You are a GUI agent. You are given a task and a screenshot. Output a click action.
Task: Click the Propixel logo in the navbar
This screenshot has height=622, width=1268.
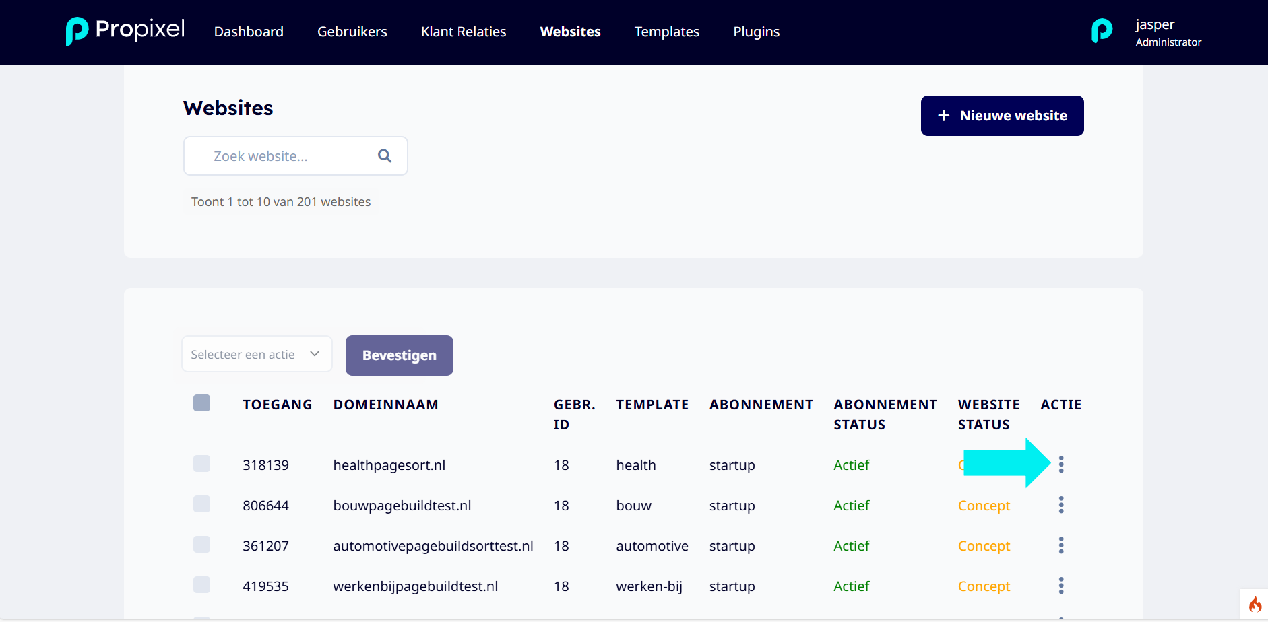click(125, 31)
